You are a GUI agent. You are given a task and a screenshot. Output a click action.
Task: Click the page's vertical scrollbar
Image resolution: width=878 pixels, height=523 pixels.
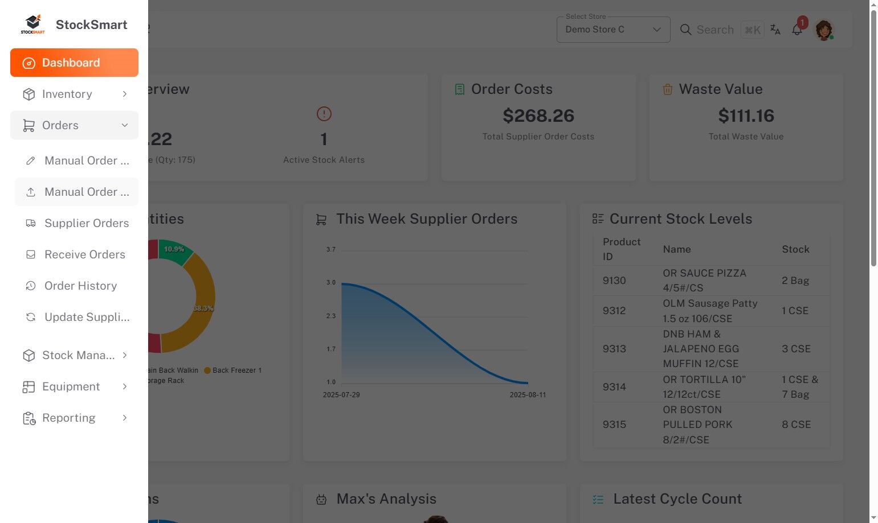[x=873, y=137]
